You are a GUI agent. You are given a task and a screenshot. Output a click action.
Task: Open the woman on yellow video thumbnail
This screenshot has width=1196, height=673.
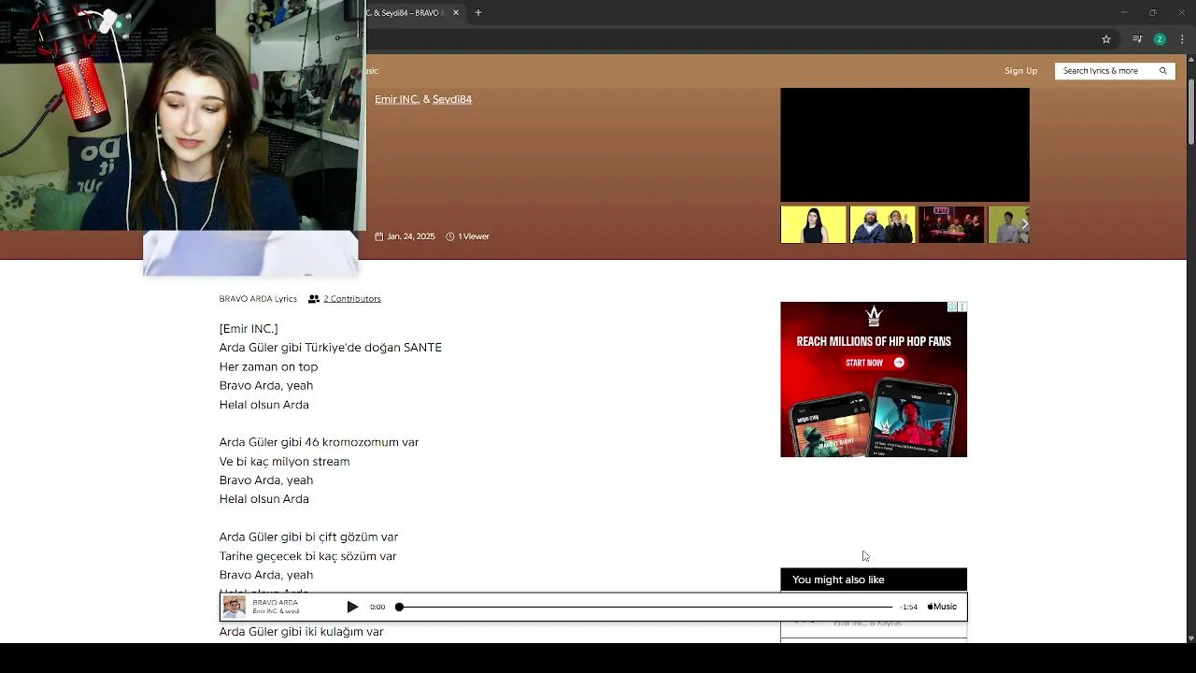pos(813,225)
